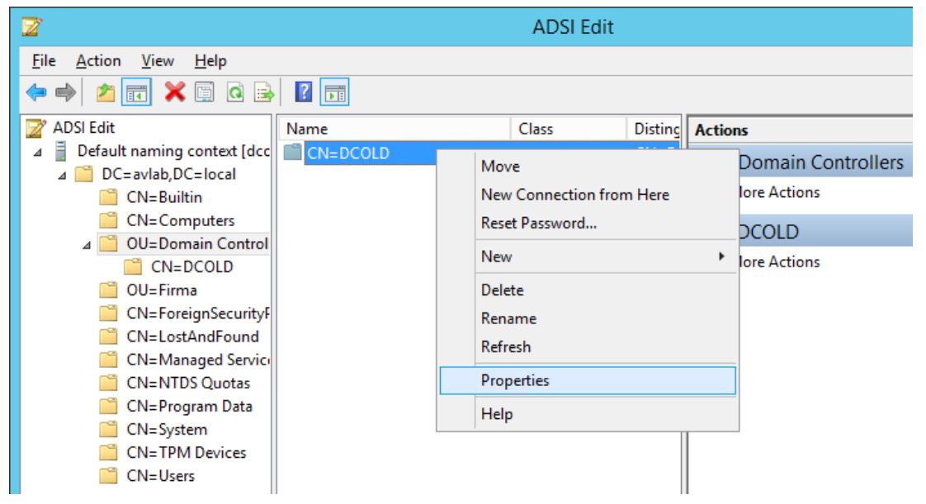Open More Actions under Domain Controllers

[x=780, y=192]
